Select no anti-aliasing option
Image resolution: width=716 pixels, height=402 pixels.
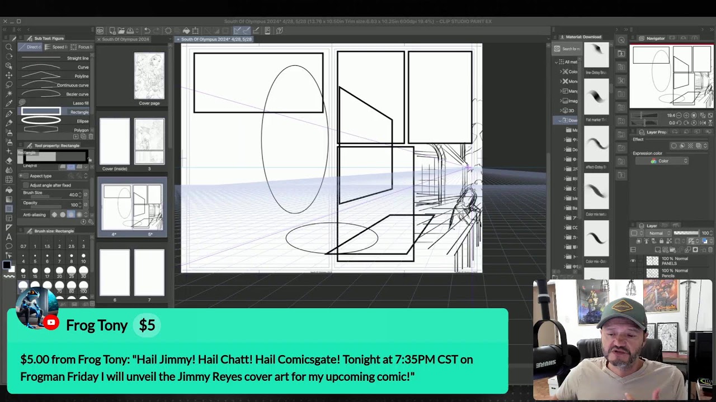pos(55,214)
